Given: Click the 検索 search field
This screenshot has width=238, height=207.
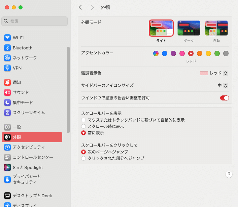Looking at the screenshot, I should pos(34,21).
